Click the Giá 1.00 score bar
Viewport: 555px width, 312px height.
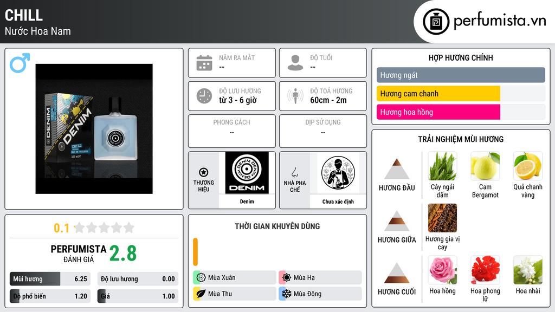tap(138, 296)
